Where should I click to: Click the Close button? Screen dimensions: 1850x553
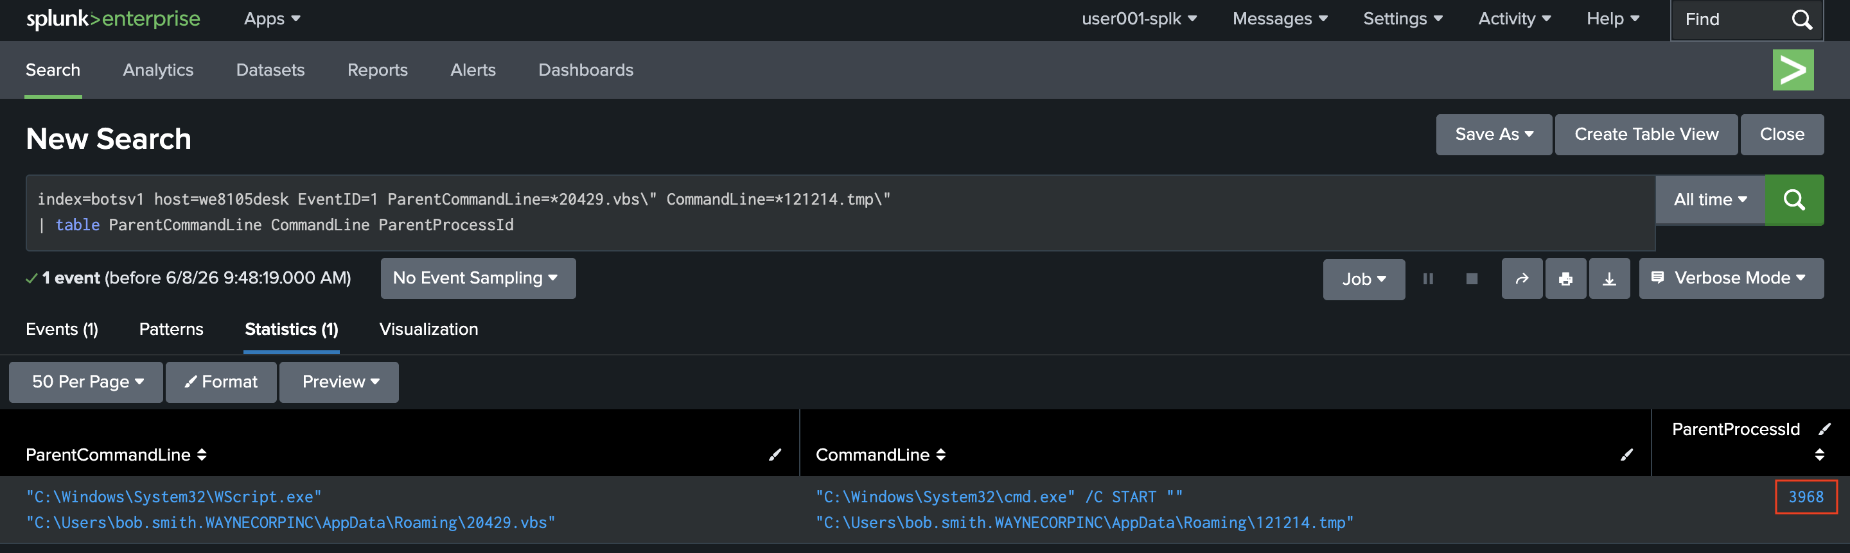tap(1781, 135)
